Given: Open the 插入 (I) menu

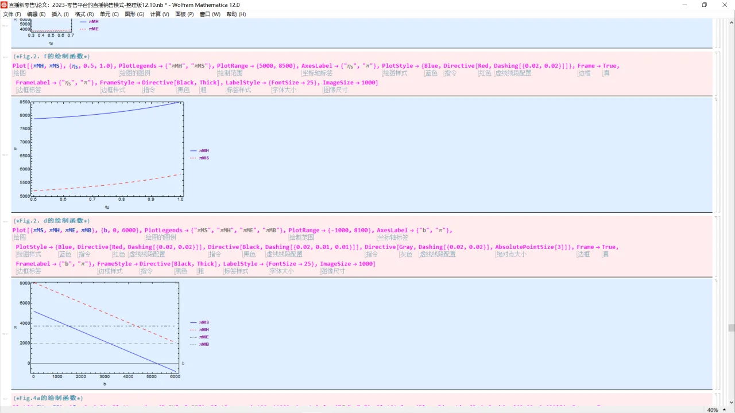Looking at the screenshot, I should click(60, 14).
